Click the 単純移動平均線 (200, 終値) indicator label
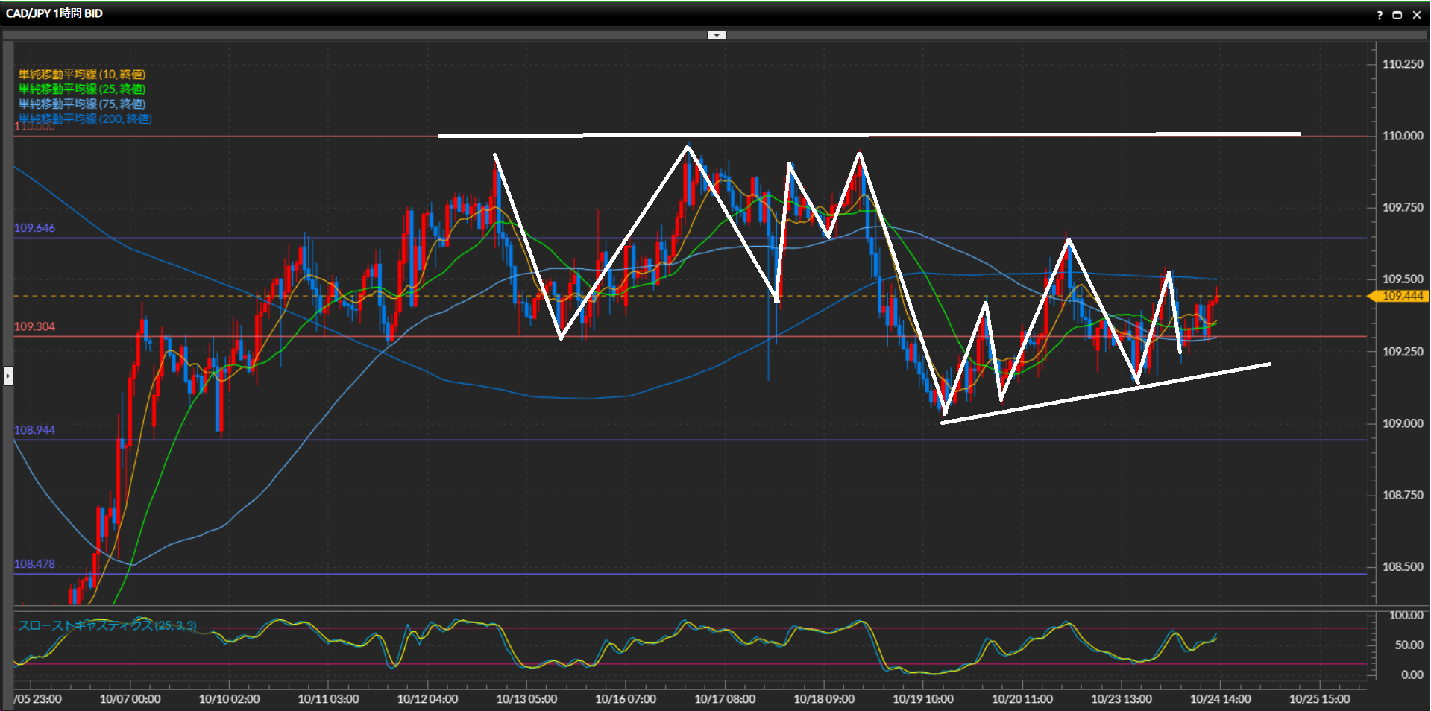The image size is (1431, 711). 85,119
